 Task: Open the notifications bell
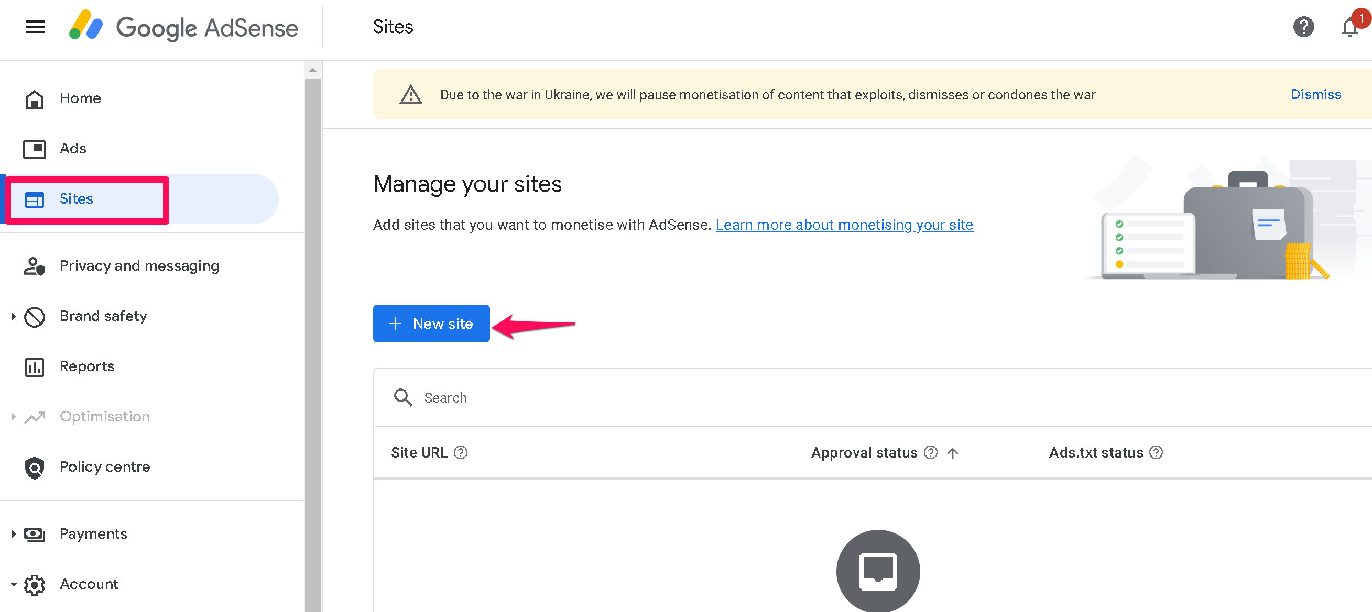1348,27
